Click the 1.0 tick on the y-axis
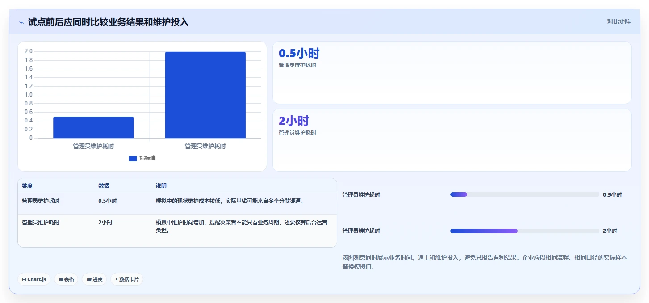Image resolution: width=649 pixels, height=303 pixels. 28,95
